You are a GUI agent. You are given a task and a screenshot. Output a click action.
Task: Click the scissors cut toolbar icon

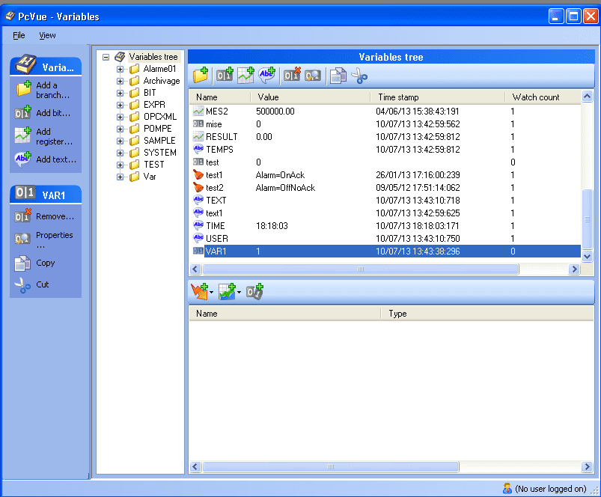(359, 75)
